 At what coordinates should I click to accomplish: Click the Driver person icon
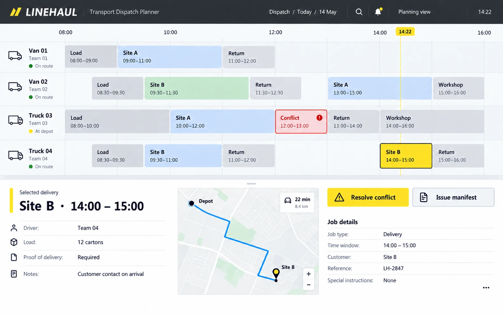tap(14, 228)
